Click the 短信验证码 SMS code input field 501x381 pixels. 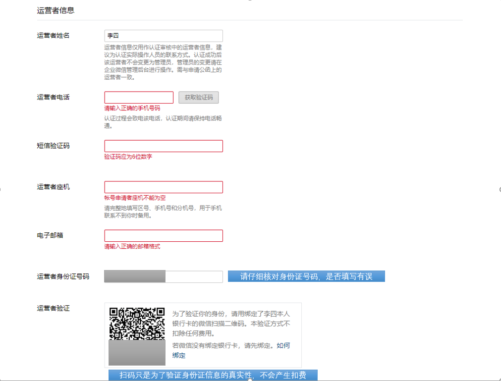pos(164,146)
